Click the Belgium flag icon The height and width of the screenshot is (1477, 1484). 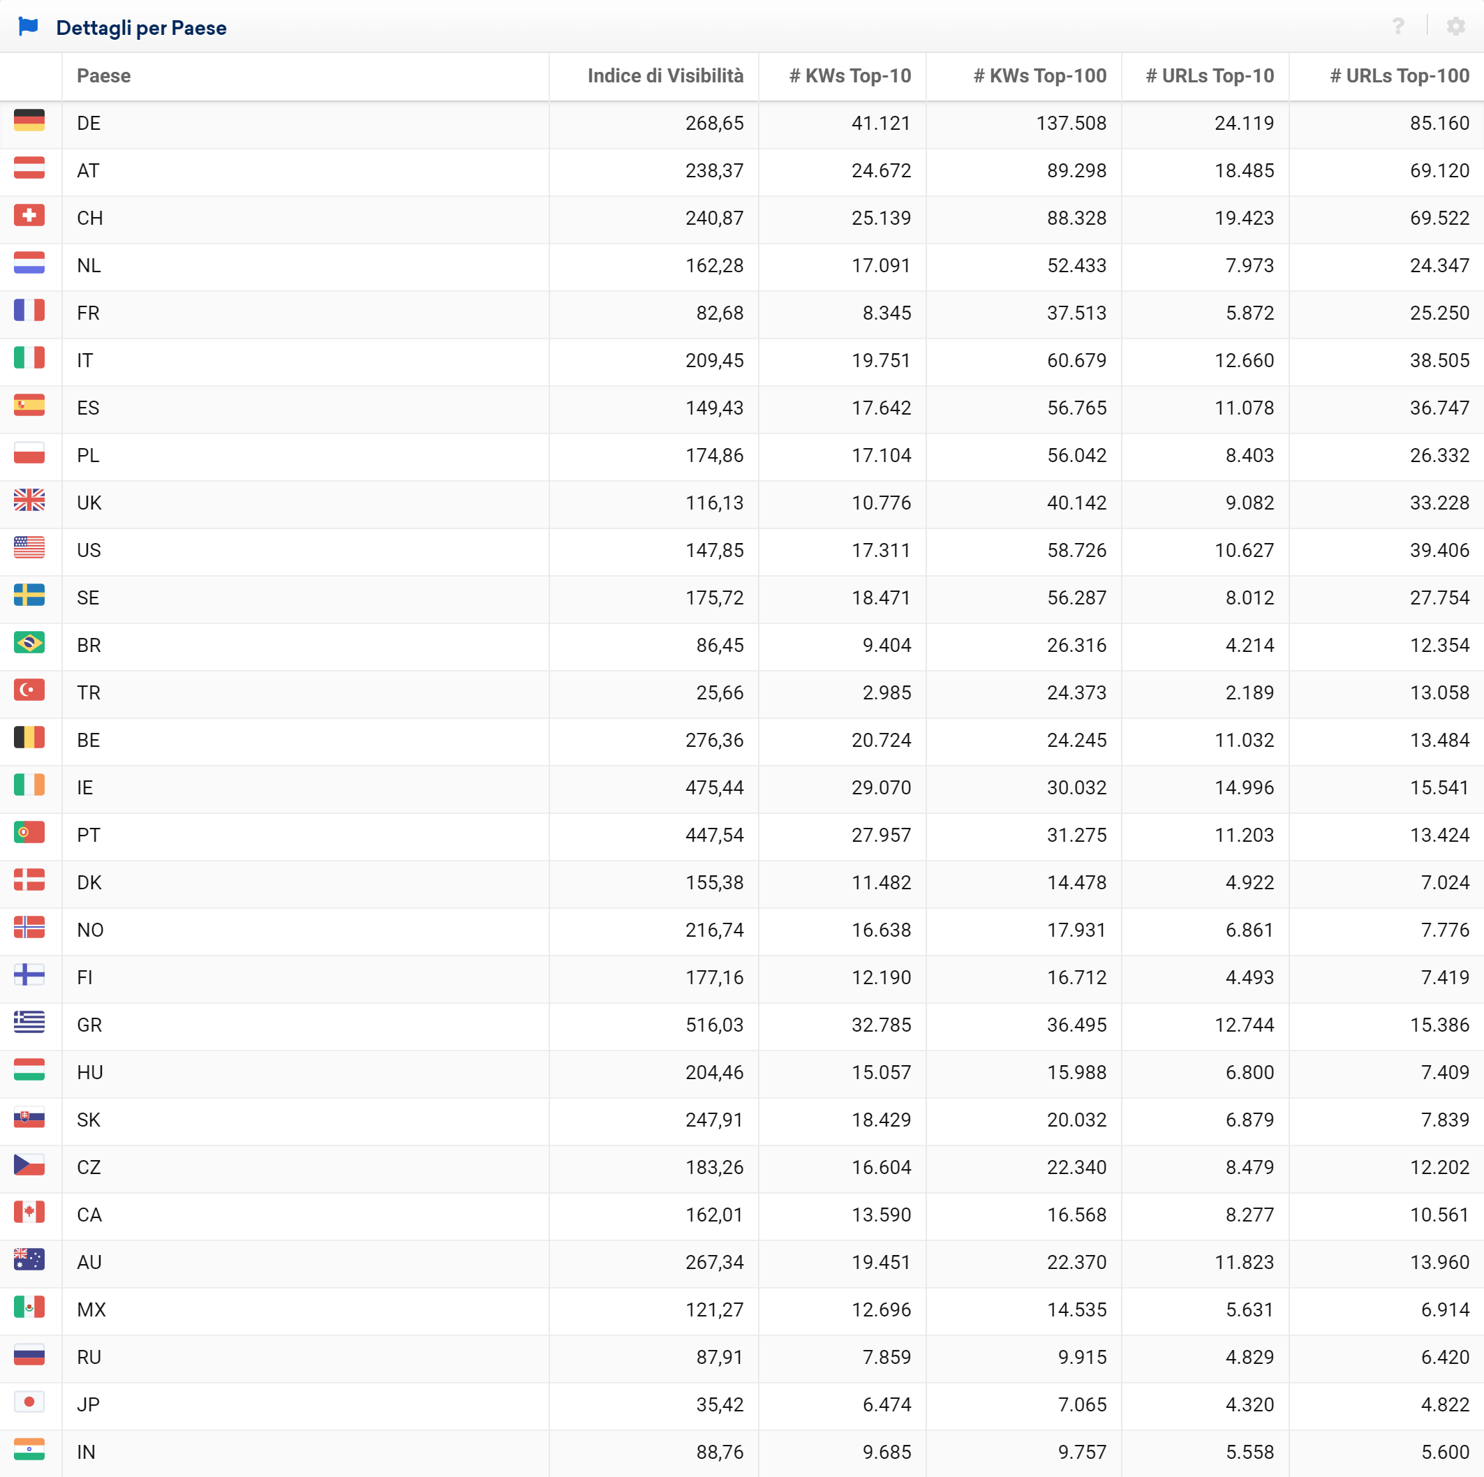click(x=29, y=738)
